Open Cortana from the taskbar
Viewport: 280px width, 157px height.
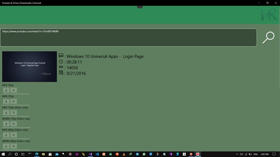point(16,154)
